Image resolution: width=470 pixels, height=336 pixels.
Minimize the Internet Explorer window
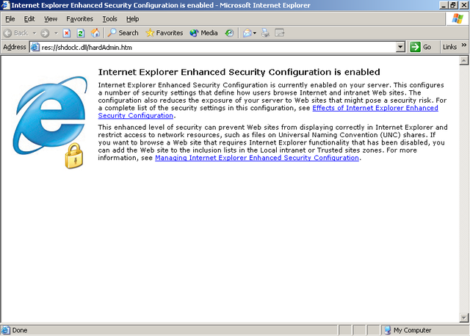444,5
